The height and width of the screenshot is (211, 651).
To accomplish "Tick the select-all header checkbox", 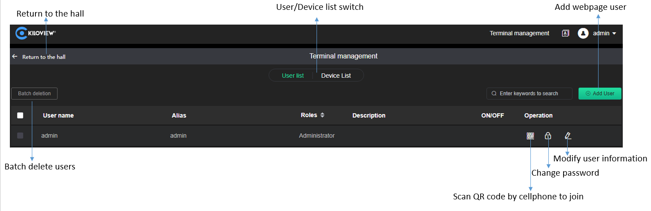I will pos(20,115).
